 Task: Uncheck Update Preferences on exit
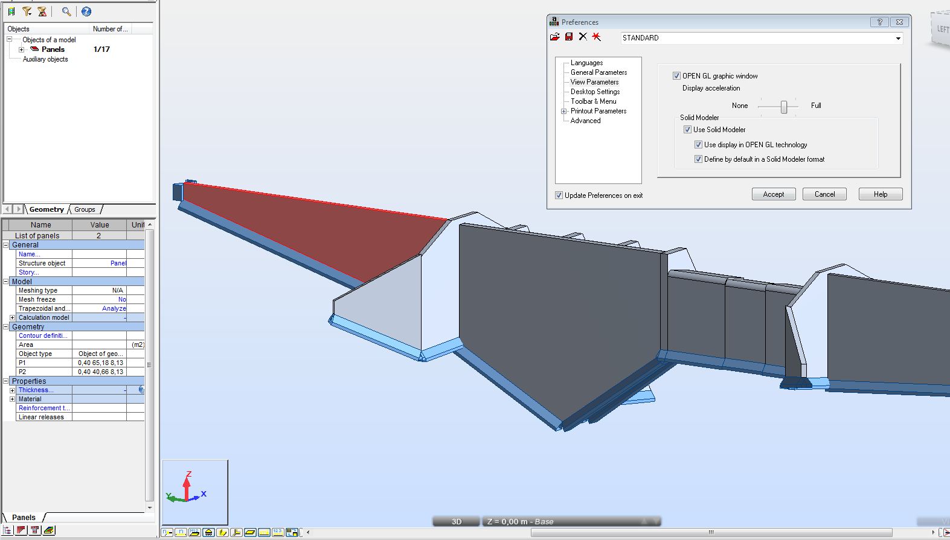[x=559, y=195]
